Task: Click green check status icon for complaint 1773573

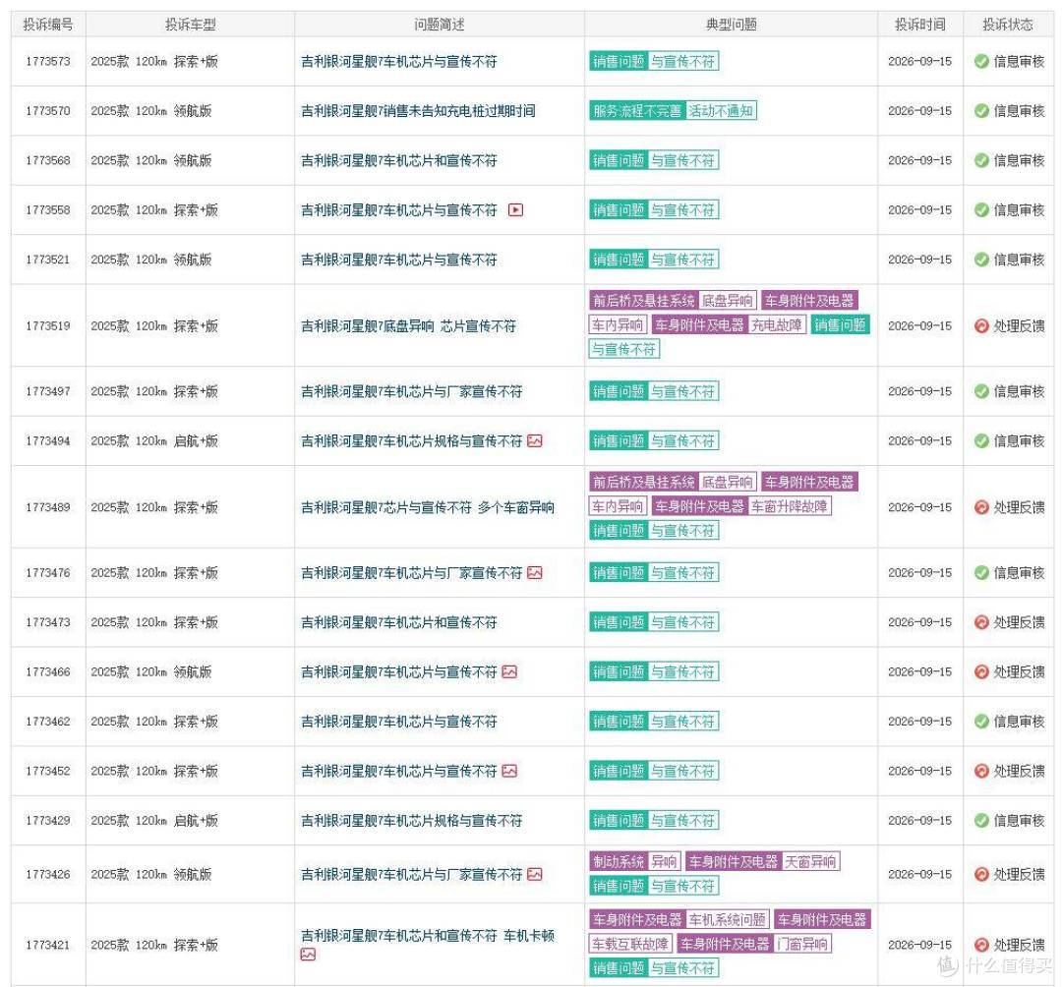Action: tap(981, 61)
